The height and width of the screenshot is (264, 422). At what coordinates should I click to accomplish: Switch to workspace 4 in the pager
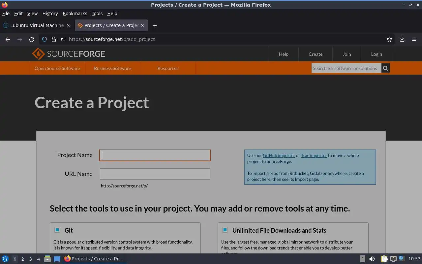pyautogui.click(x=38, y=259)
